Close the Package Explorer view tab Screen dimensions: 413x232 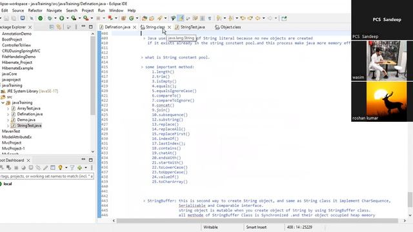[30, 27]
